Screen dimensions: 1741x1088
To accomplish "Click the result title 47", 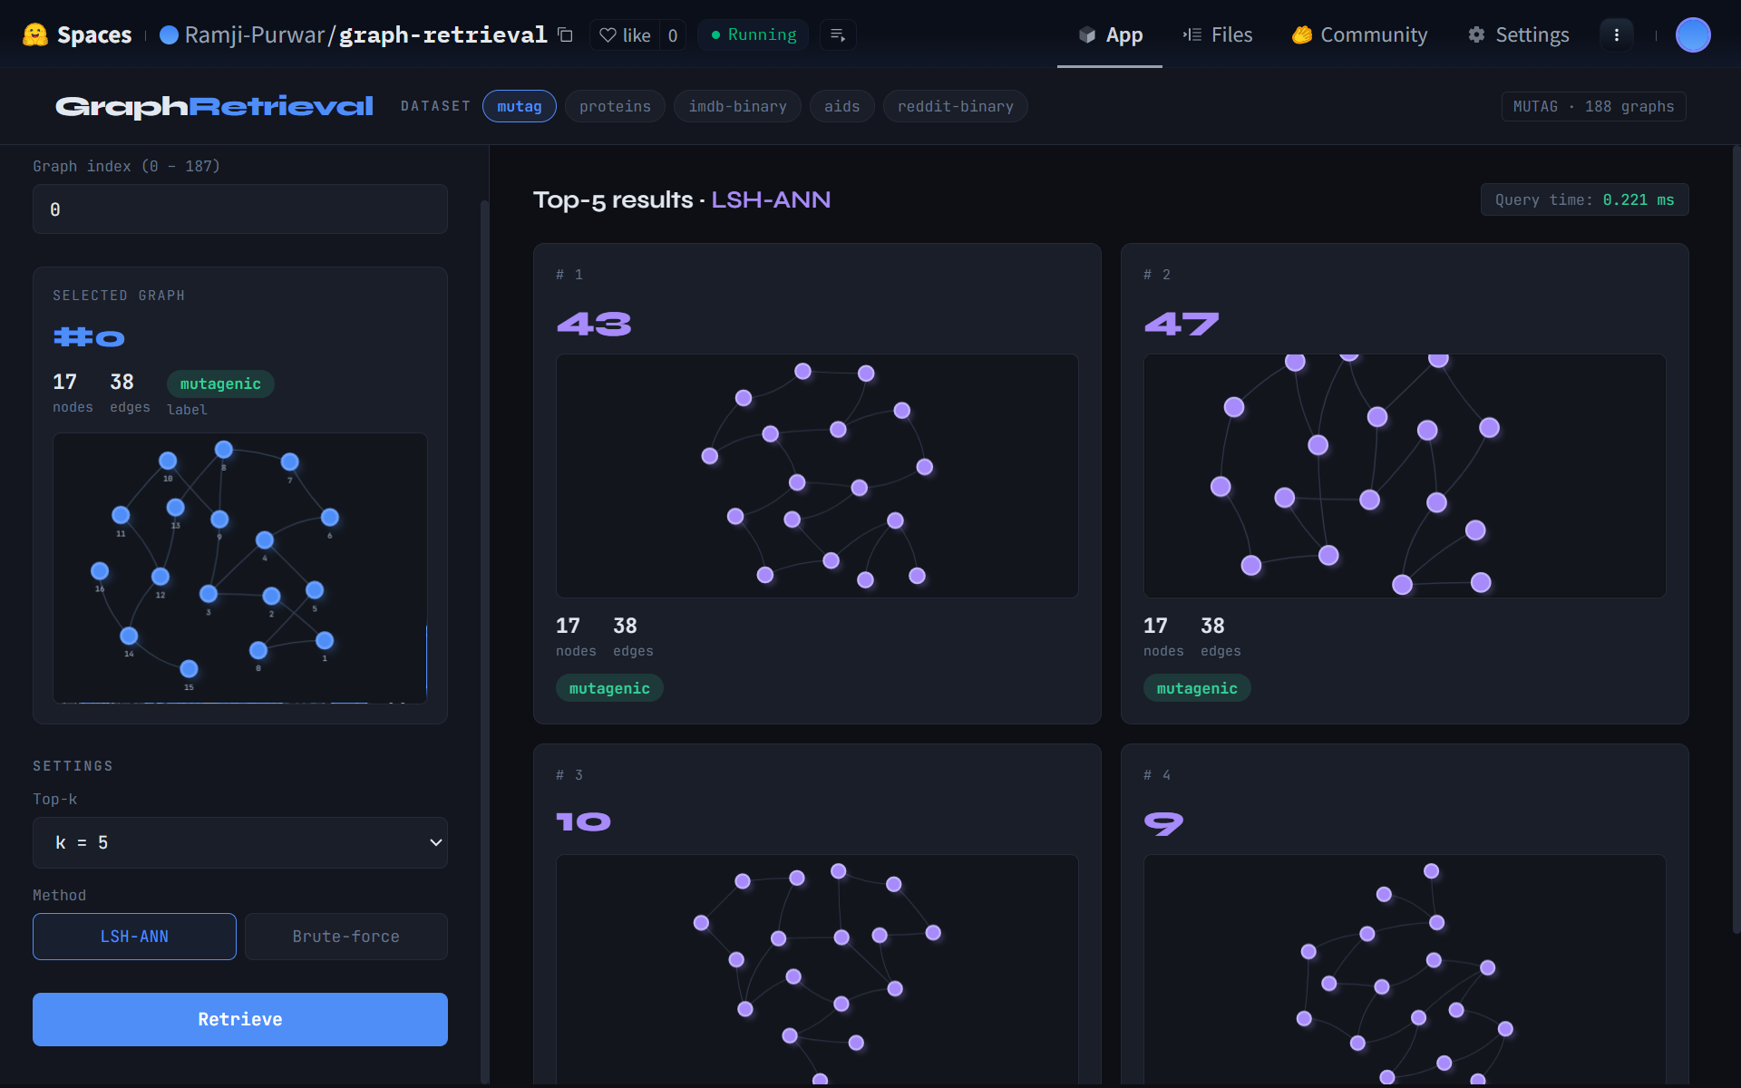I will [x=1182, y=324].
